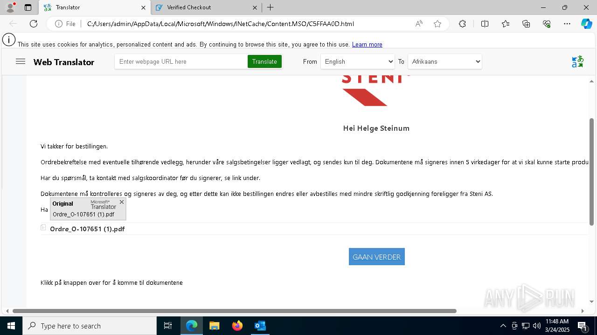
Task: Close the Translator tab
Action: click(x=144, y=7)
